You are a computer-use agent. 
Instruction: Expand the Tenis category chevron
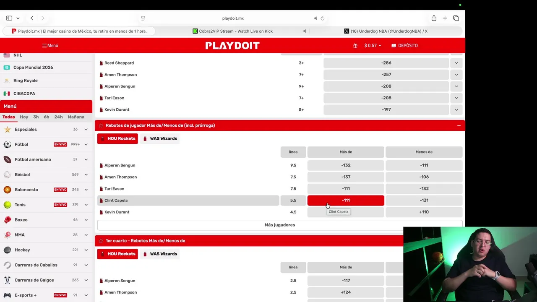[86, 205]
